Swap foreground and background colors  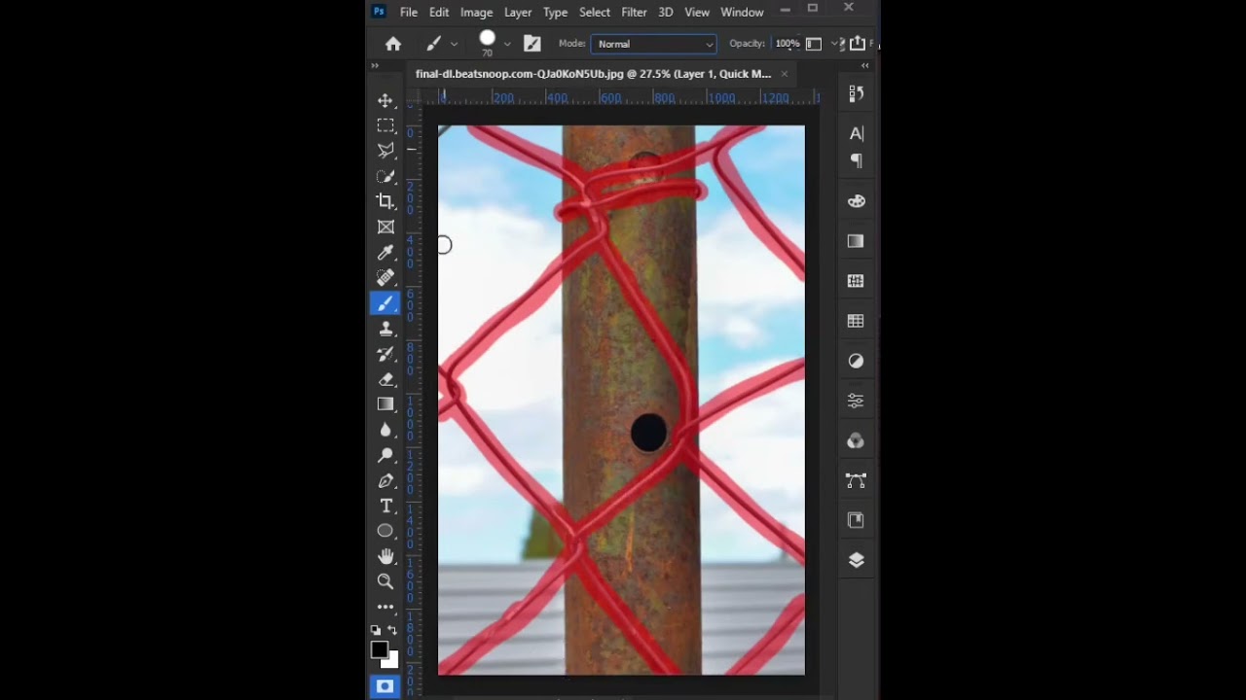(393, 630)
